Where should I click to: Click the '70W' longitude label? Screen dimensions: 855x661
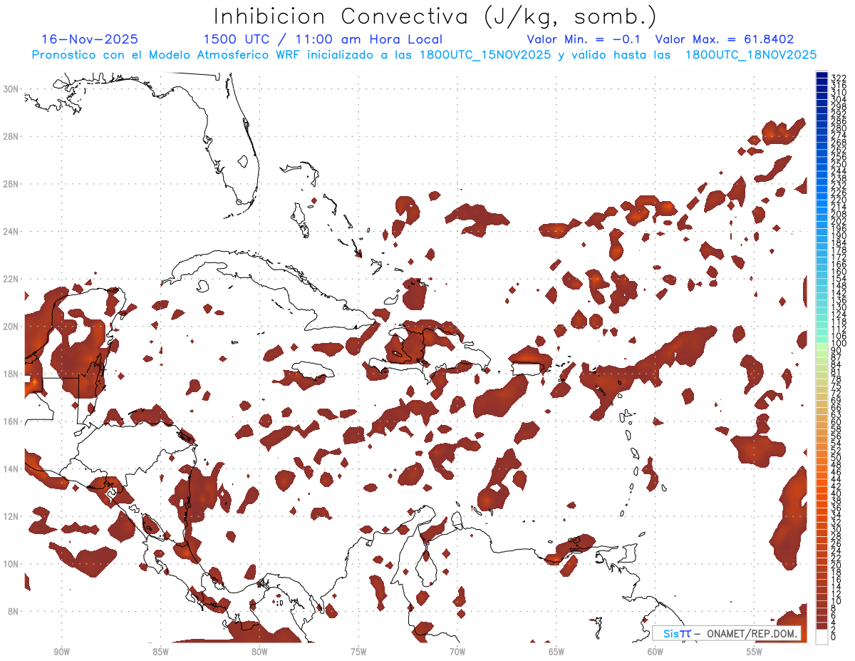[x=457, y=652]
